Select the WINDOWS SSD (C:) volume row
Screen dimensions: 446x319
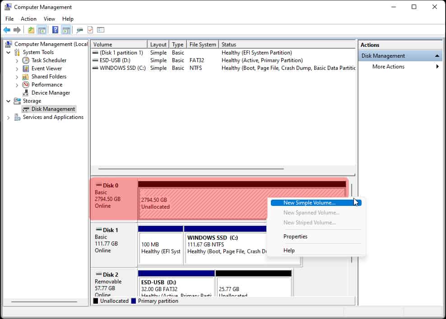click(223, 68)
